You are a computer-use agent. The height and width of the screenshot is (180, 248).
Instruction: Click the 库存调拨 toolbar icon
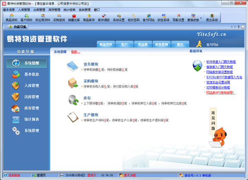coord(104,17)
